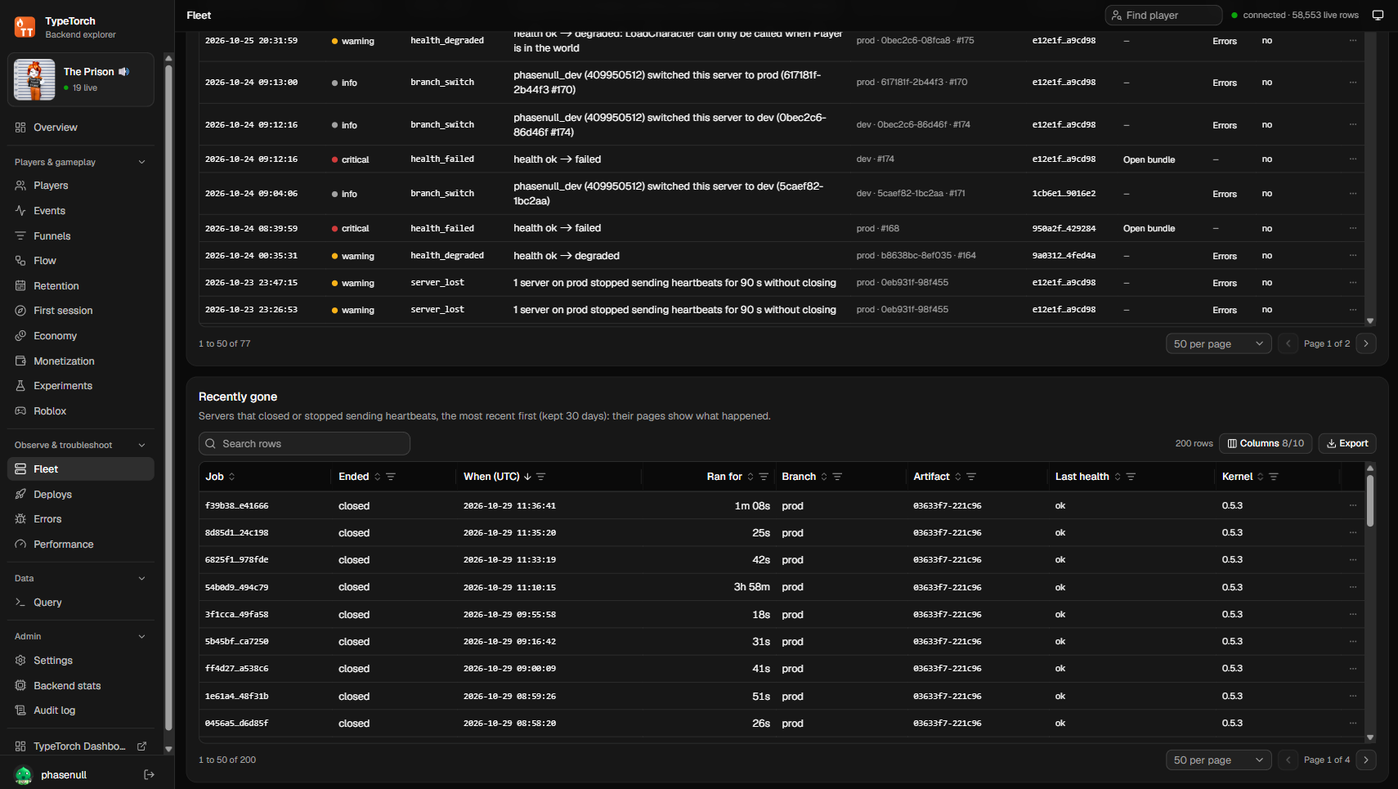
Task: Open the Last health column filter icon
Action: 1131,477
